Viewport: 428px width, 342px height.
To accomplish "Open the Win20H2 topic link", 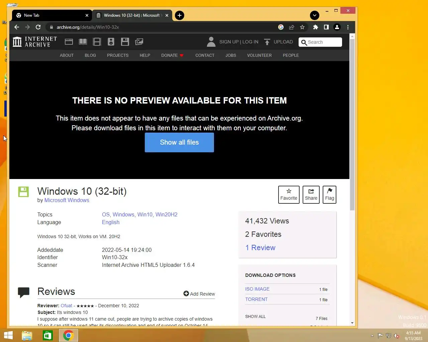I will [x=167, y=214].
